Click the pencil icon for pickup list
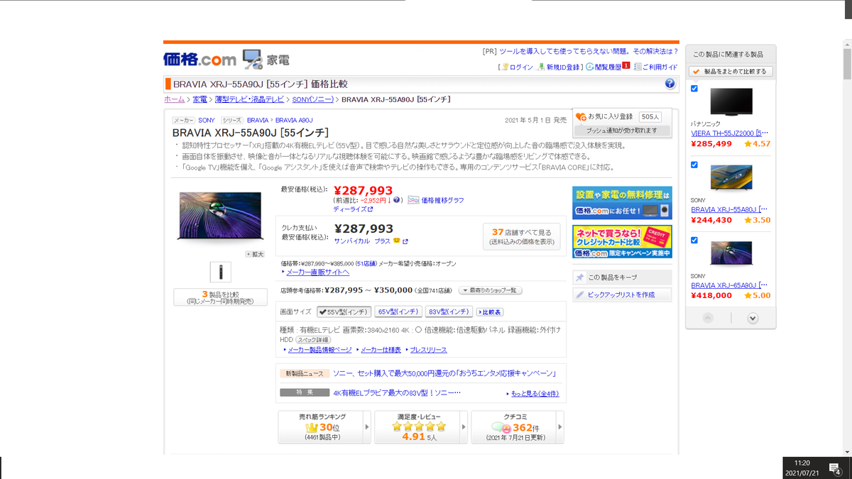 580,294
